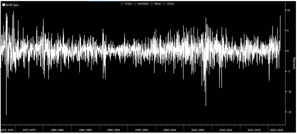This screenshot has width=297, height=134.
Task: Click the 2015-2019 period label
Action: pyautogui.click(x=254, y=130)
